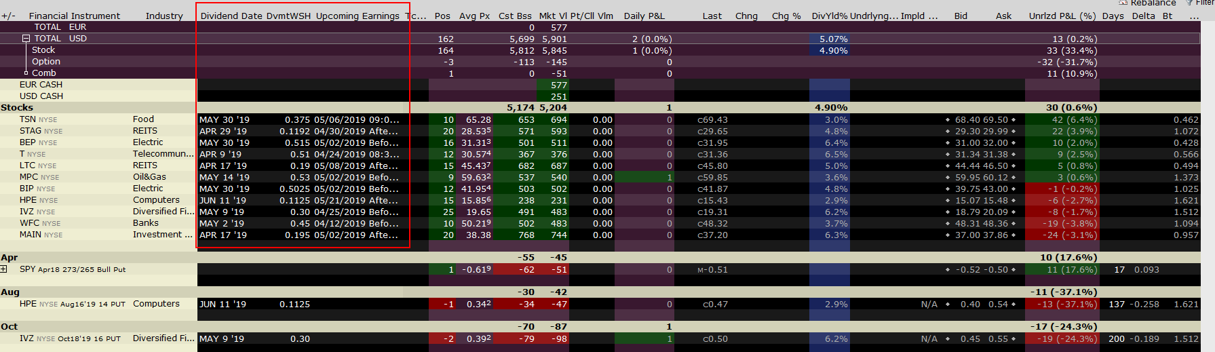The width and height of the screenshot is (1215, 352).
Task: Sort by the Industry column header
Action: pyautogui.click(x=164, y=16)
